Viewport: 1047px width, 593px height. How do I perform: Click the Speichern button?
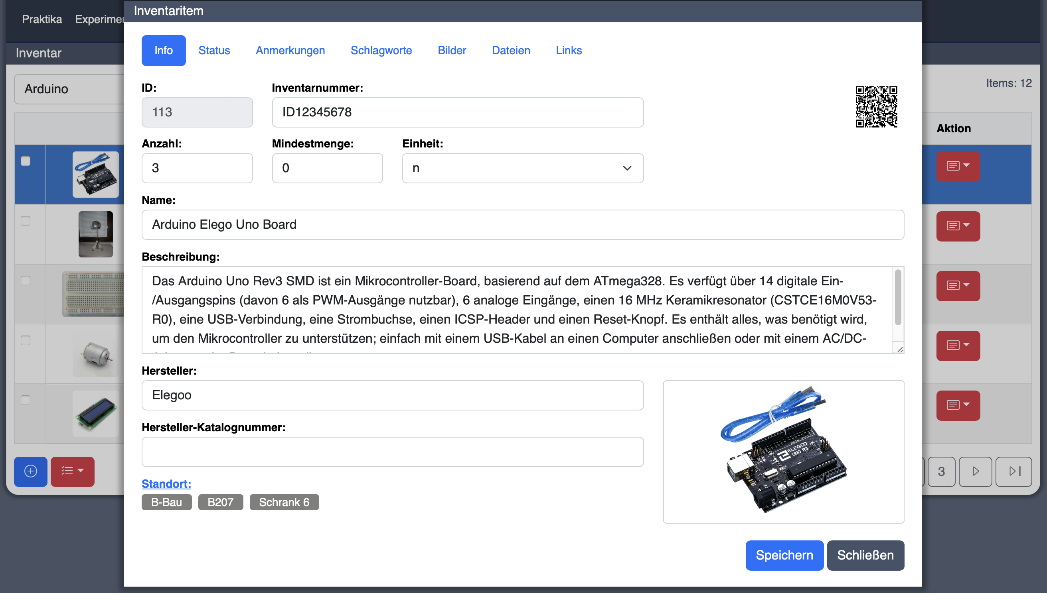click(x=784, y=555)
